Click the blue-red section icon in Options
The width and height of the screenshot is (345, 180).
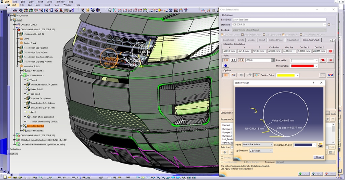pos(331,75)
